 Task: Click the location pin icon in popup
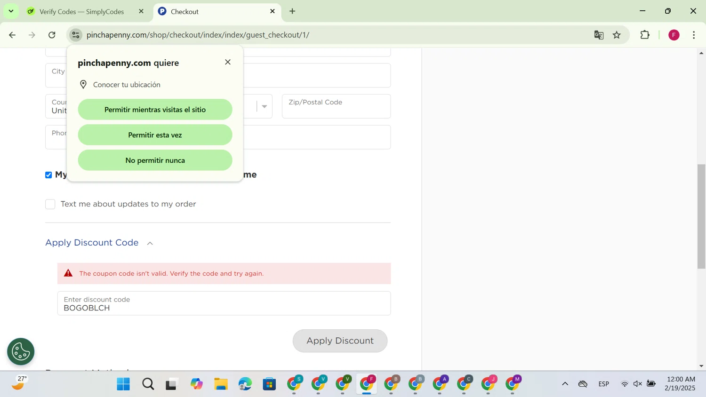83,85
